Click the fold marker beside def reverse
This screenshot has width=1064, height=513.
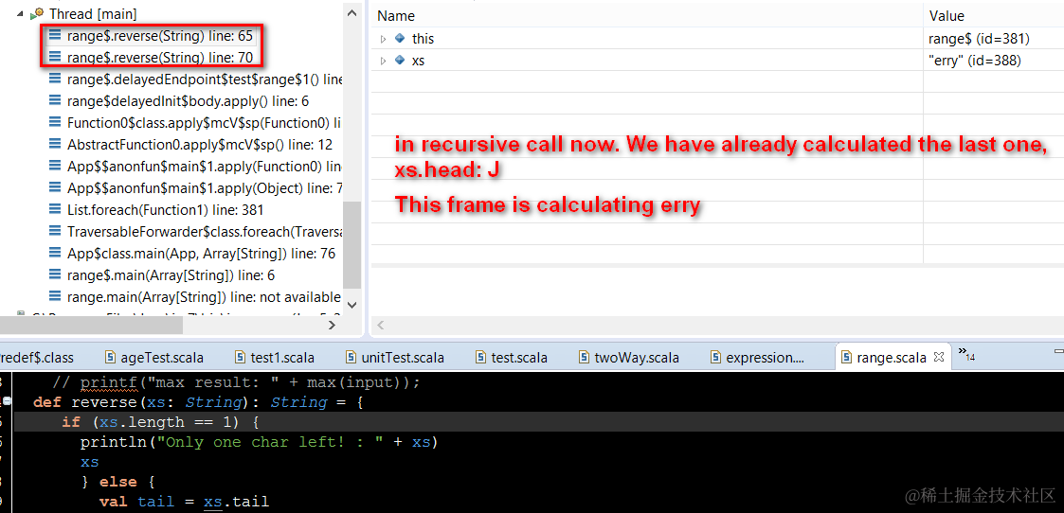(7, 401)
